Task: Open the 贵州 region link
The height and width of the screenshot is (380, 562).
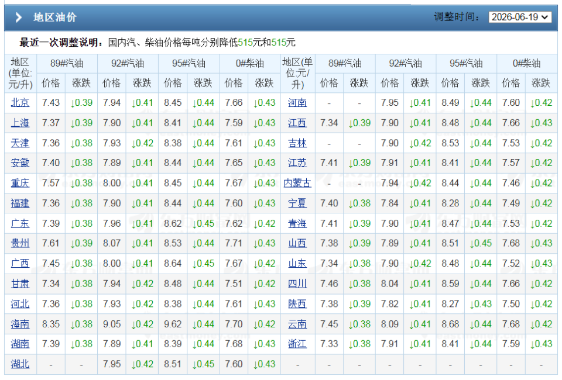Action: [x=20, y=243]
